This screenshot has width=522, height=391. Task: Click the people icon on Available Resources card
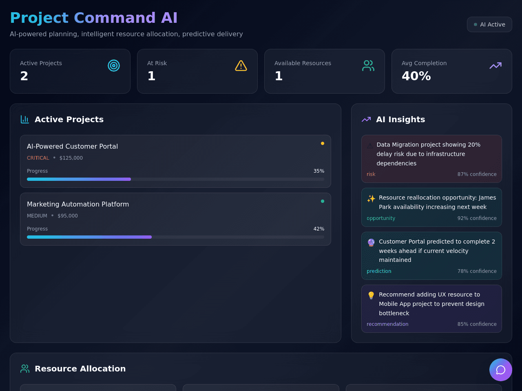click(x=368, y=66)
